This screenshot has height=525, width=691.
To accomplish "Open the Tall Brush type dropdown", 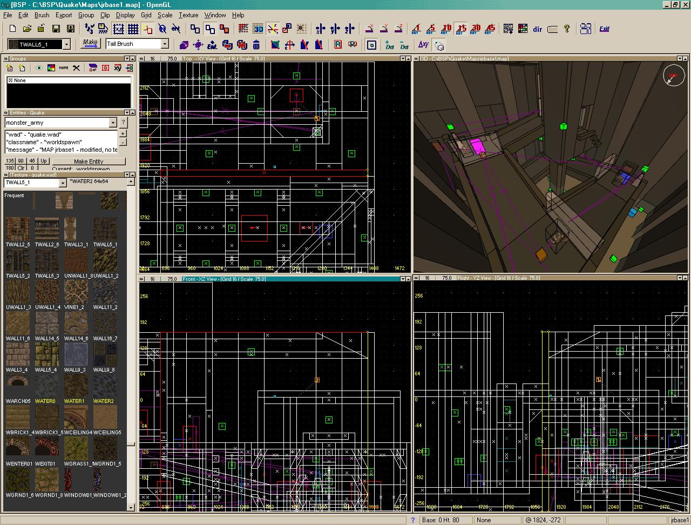I will (165, 44).
